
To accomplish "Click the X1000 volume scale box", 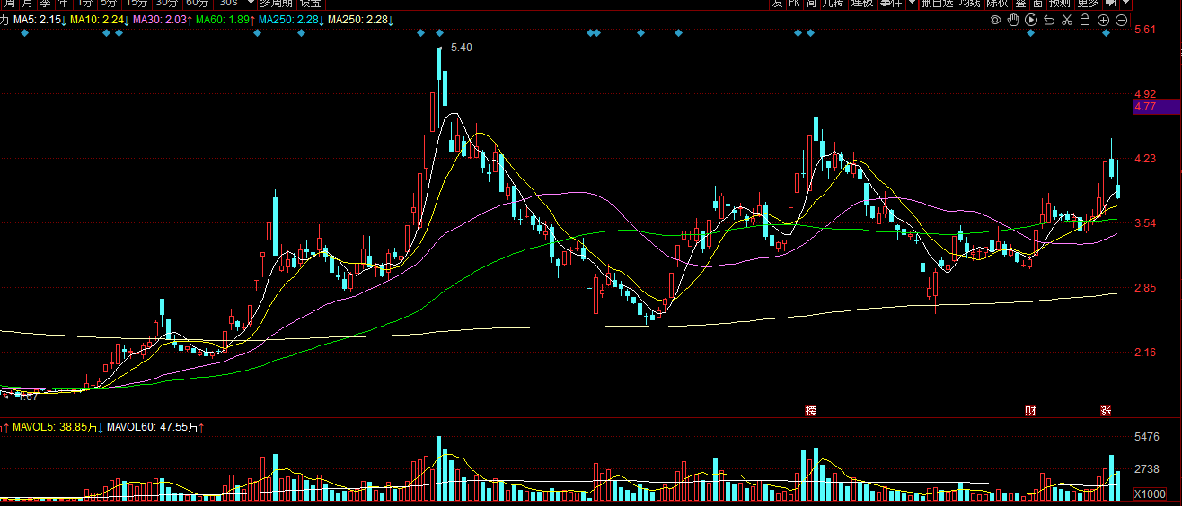I will tap(1151, 494).
